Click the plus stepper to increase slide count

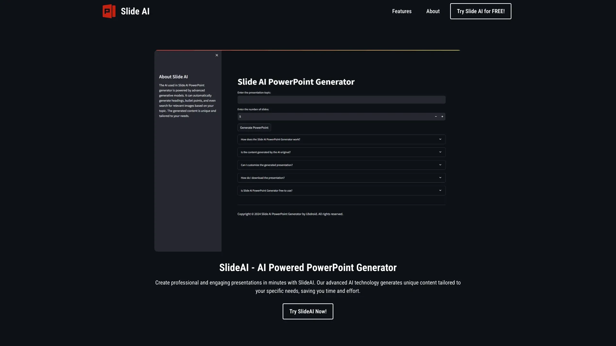(442, 117)
